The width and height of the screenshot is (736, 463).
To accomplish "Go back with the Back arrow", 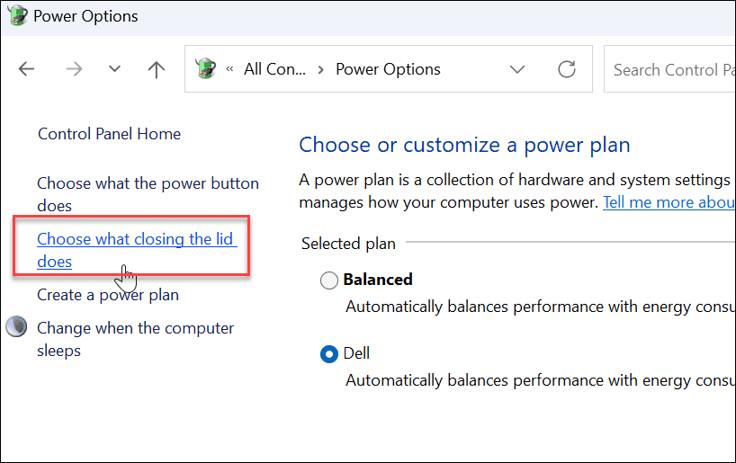I will point(27,69).
